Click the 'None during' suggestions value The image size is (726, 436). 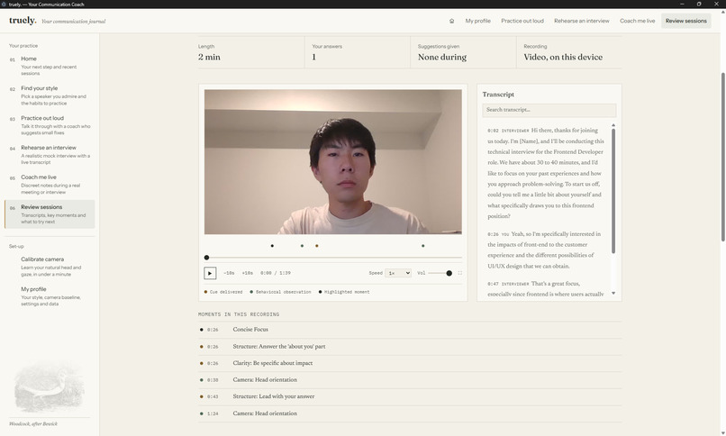[x=442, y=57]
